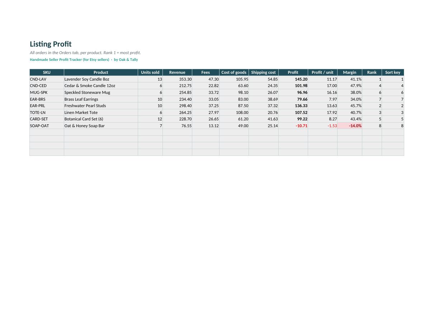Image resolution: width=434 pixels, height=335 pixels.
Task: Click the EAR-PRL SKU cell
Action: (x=47, y=106)
